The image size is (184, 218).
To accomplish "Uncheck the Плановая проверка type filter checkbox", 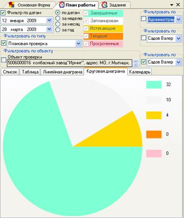I will [x=3, y=43].
